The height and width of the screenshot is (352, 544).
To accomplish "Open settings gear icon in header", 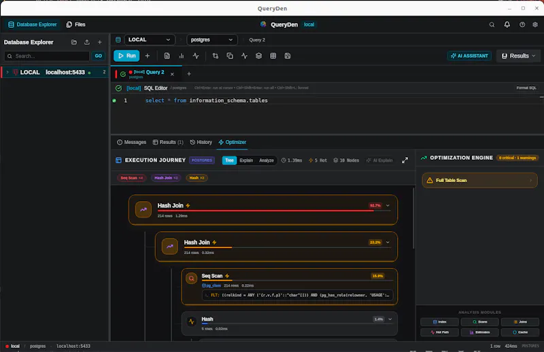I will click(535, 24).
